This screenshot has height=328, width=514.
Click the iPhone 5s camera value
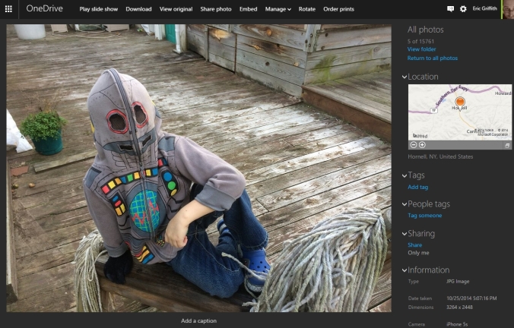click(457, 324)
